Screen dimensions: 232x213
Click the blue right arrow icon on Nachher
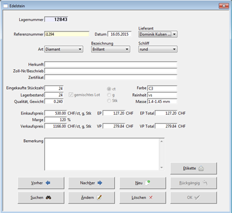100,183
